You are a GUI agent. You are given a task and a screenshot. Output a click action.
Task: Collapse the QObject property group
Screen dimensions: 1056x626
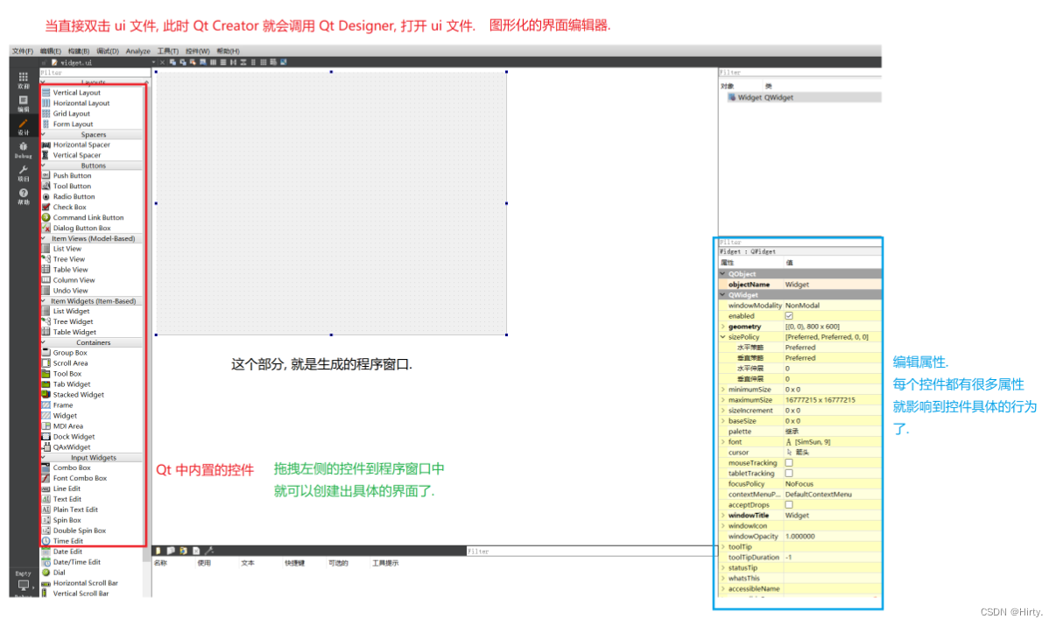(x=722, y=274)
